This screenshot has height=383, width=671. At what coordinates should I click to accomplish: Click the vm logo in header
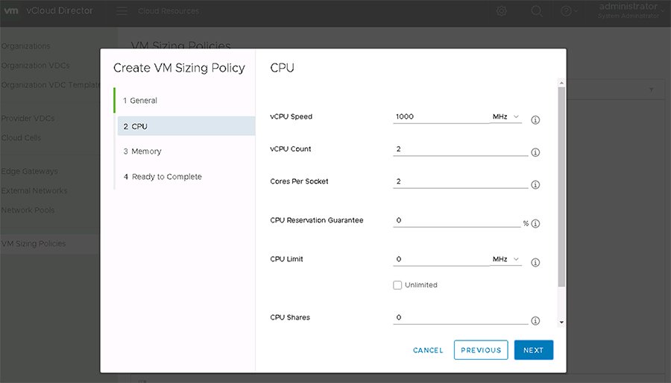(x=10, y=10)
